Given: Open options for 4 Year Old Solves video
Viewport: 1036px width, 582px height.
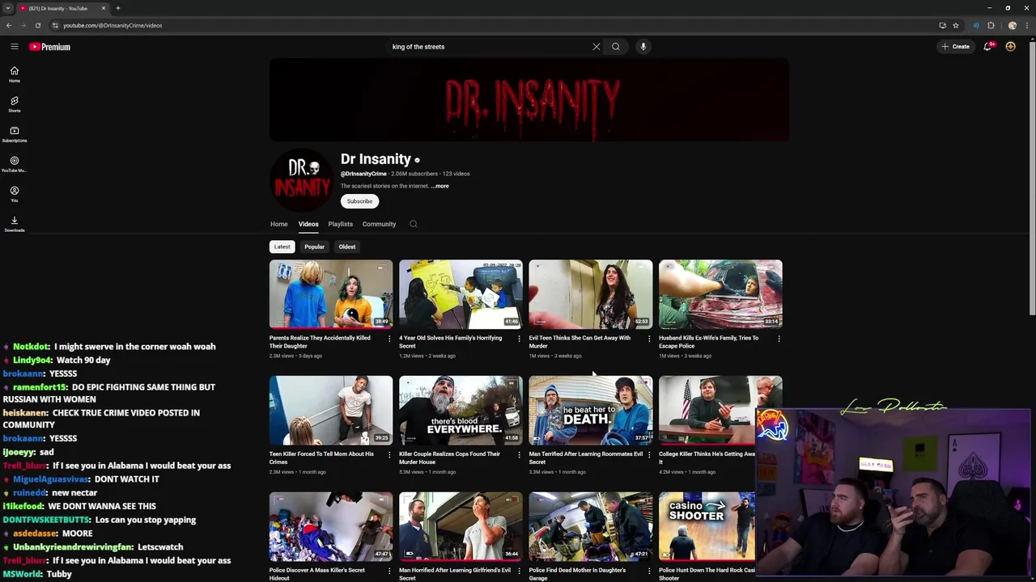Looking at the screenshot, I should 519,339.
